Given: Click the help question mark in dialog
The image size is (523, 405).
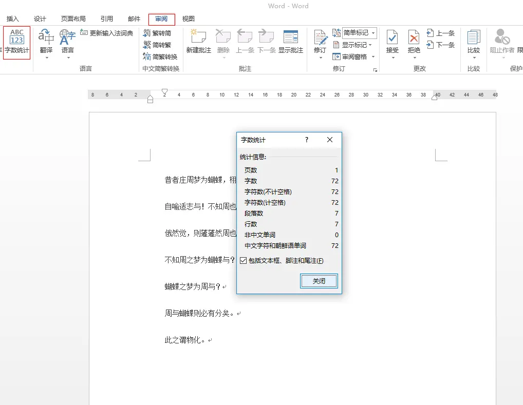Looking at the screenshot, I should (x=307, y=140).
